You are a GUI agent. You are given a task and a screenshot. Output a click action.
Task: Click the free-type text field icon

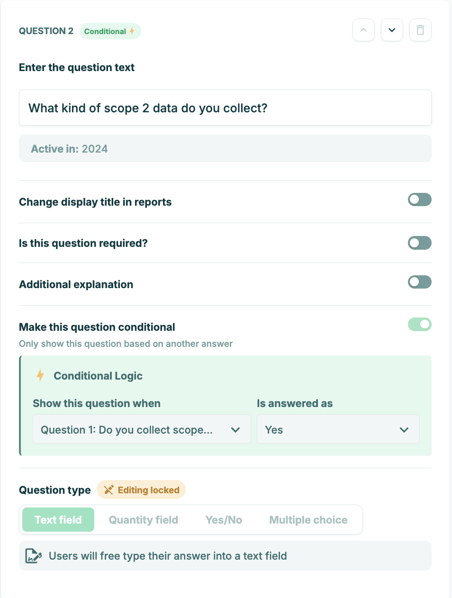click(x=33, y=556)
